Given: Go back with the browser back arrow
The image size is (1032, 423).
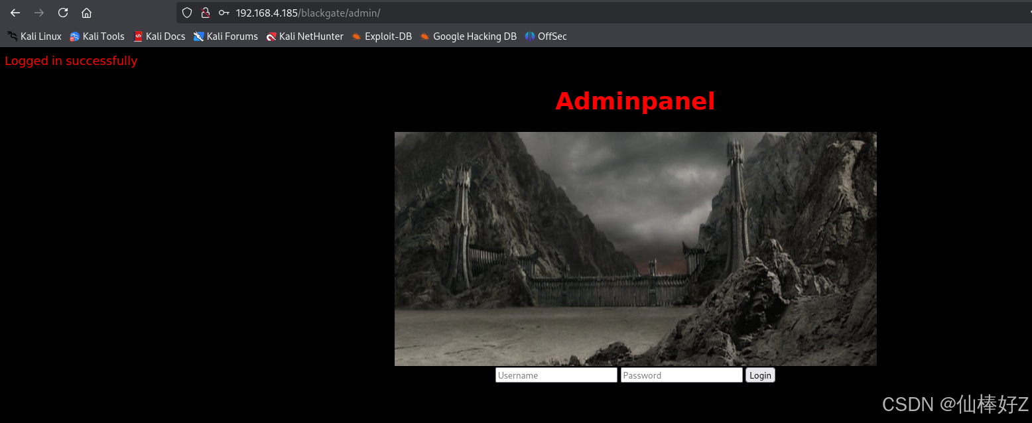Looking at the screenshot, I should [x=15, y=13].
